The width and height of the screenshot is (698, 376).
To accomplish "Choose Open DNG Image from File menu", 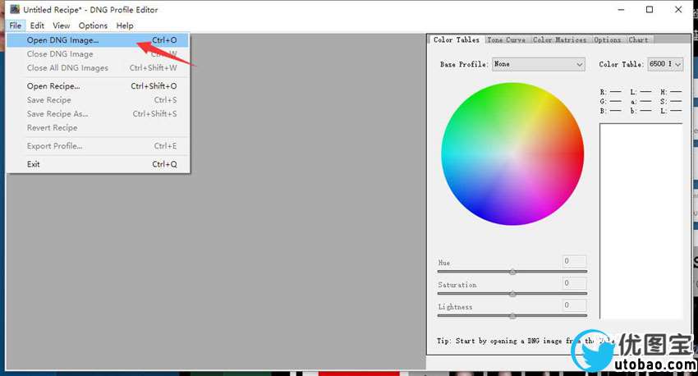I will (98, 40).
